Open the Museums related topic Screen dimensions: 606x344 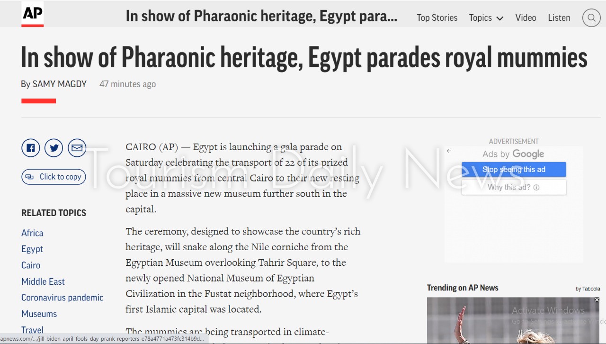click(39, 314)
